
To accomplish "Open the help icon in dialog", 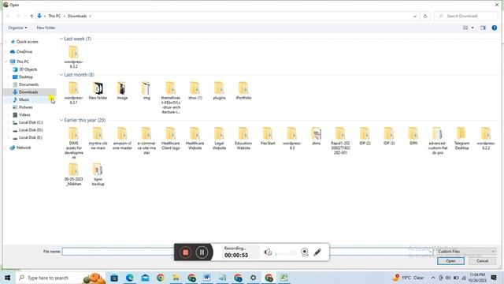I will click(495, 28).
